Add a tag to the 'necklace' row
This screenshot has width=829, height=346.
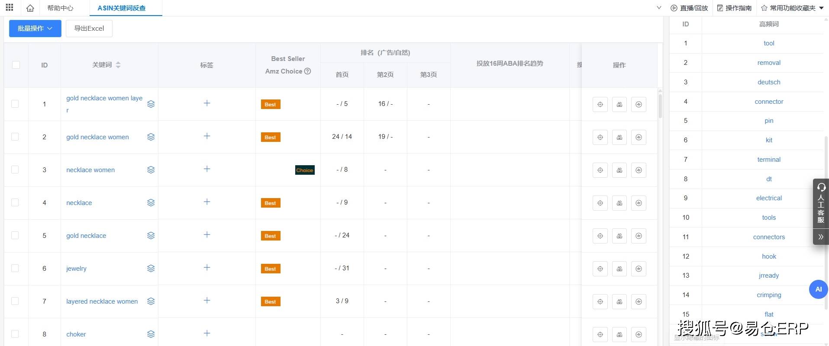pyautogui.click(x=207, y=202)
